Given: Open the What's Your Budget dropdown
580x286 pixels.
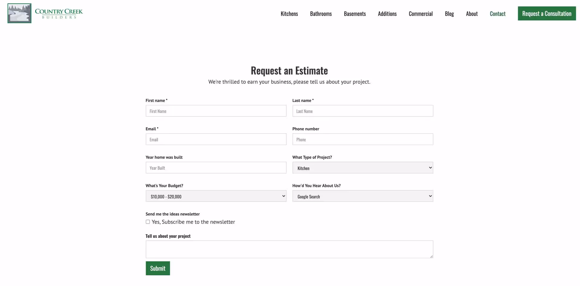Looking at the screenshot, I should (216, 196).
